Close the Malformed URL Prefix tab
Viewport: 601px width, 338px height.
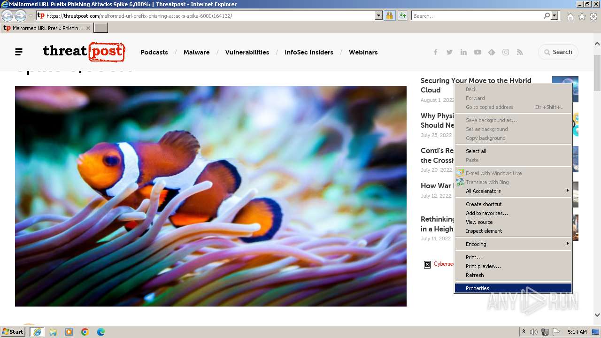click(x=88, y=28)
